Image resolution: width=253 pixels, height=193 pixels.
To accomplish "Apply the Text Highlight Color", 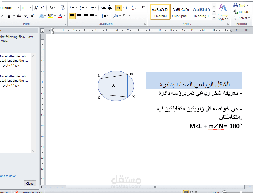I will (x=50, y=15).
